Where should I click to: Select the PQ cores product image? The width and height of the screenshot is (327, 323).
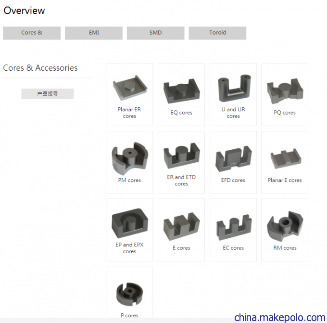(285, 91)
